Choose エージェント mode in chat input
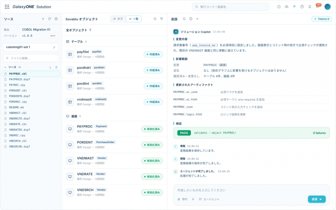 pyautogui.click(x=209, y=199)
